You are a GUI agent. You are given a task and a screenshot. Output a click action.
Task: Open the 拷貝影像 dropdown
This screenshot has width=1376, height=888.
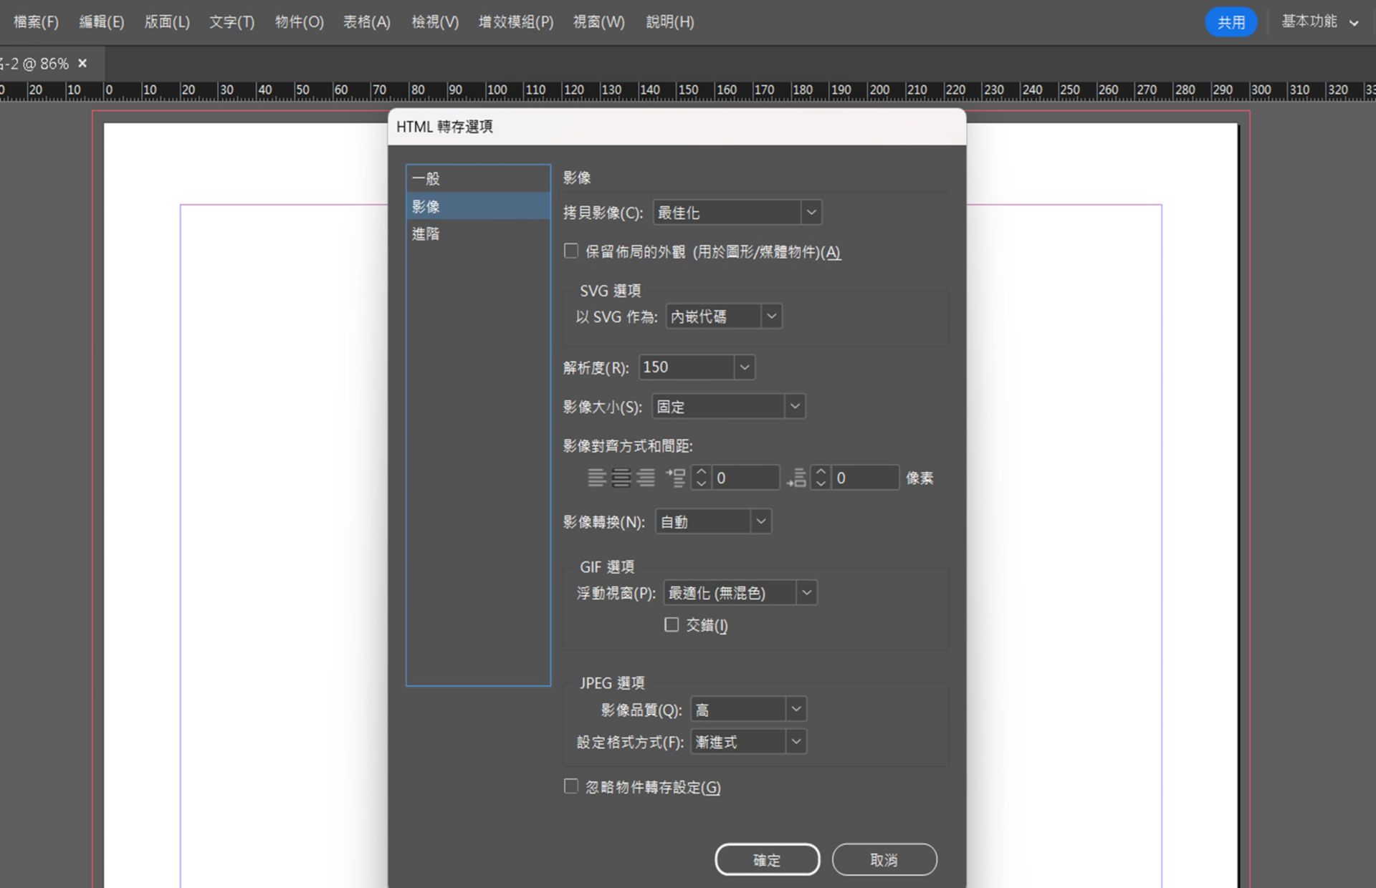pyautogui.click(x=811, y=213)
